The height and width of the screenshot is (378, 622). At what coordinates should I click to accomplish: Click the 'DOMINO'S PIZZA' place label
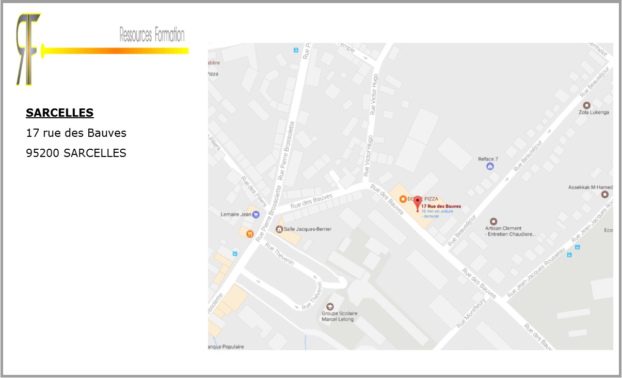coord(423,199)
